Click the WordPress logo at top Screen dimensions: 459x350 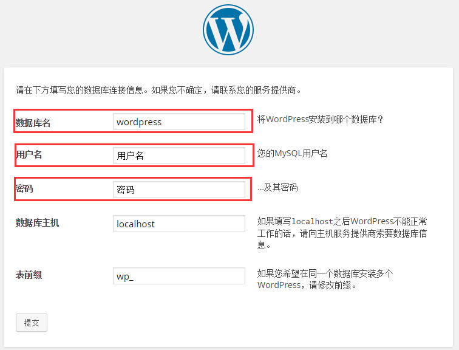[228, 30]
